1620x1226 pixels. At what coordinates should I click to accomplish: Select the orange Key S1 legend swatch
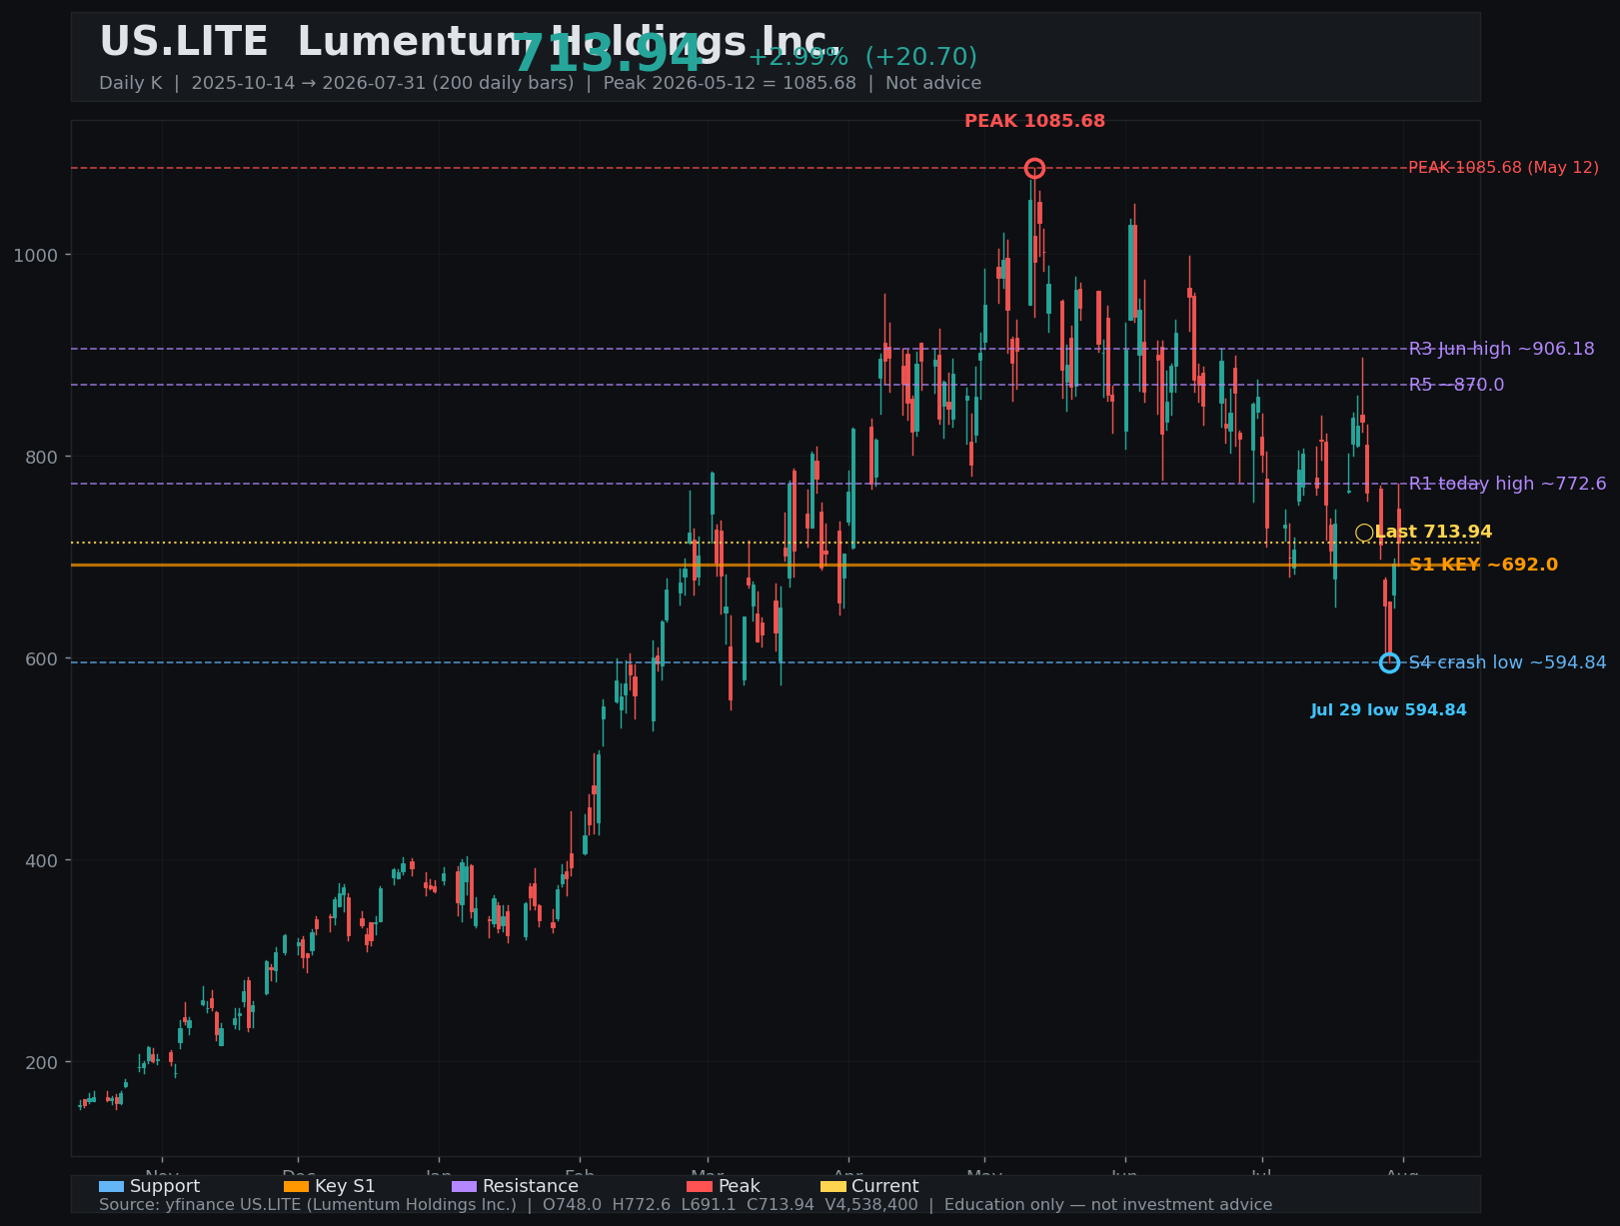[297, 1186]
